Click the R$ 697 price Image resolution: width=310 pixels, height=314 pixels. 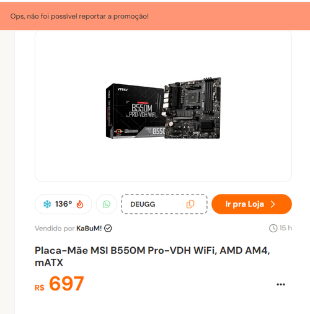[x=60, y=284]
